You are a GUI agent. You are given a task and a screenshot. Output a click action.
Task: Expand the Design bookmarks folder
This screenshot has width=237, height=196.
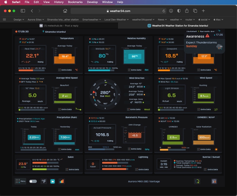coord(19,20)
